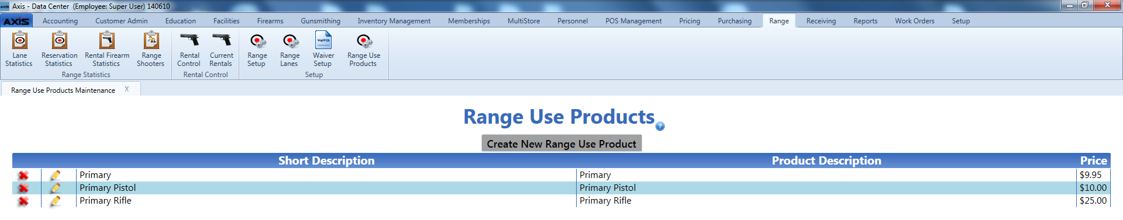1123x220 pixels.
Task: Open the POS Management ribbon tab
Action: [633, 21]
